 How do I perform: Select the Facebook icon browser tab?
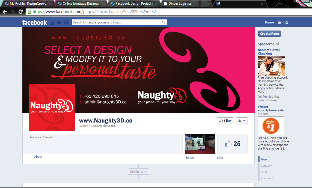[x=218, y=4]
